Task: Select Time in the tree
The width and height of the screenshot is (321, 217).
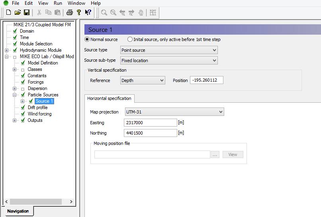Action: [24, 37]
